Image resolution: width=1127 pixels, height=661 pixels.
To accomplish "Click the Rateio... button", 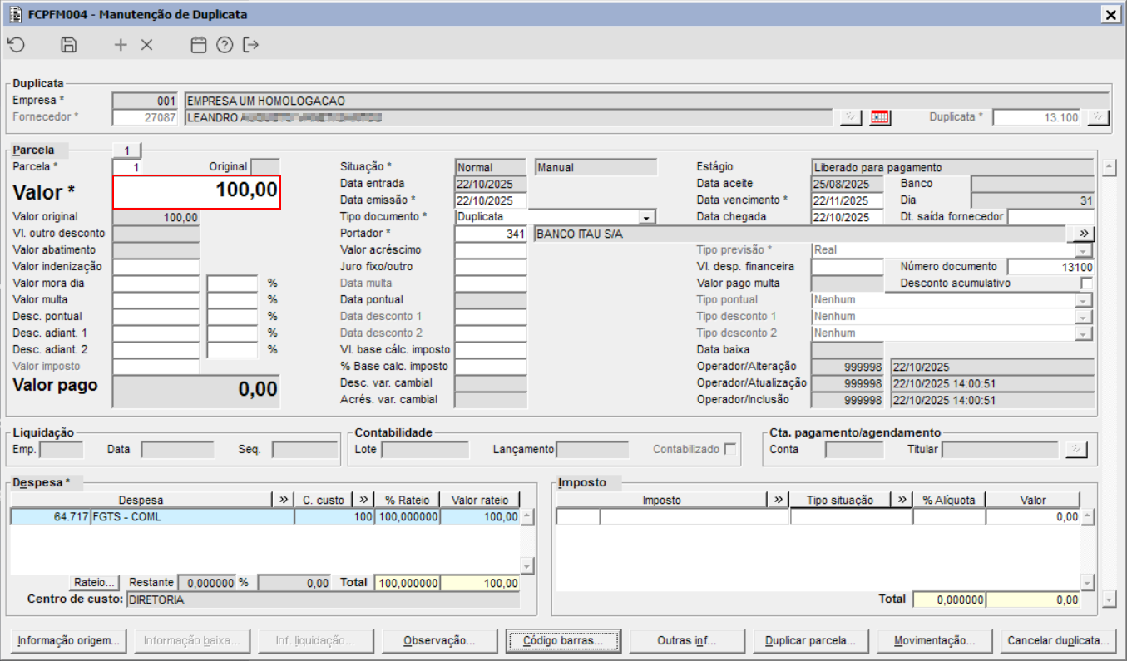I will tap(95, 583).
